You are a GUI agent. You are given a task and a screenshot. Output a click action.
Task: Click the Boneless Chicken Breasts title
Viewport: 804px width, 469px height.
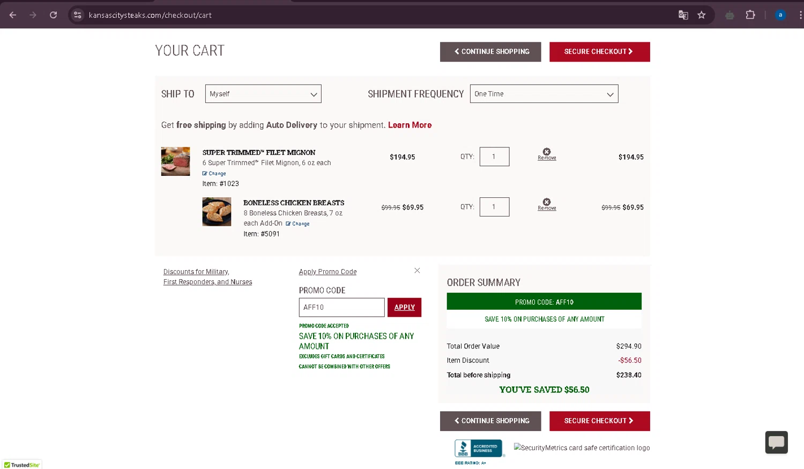click(294, 203)
